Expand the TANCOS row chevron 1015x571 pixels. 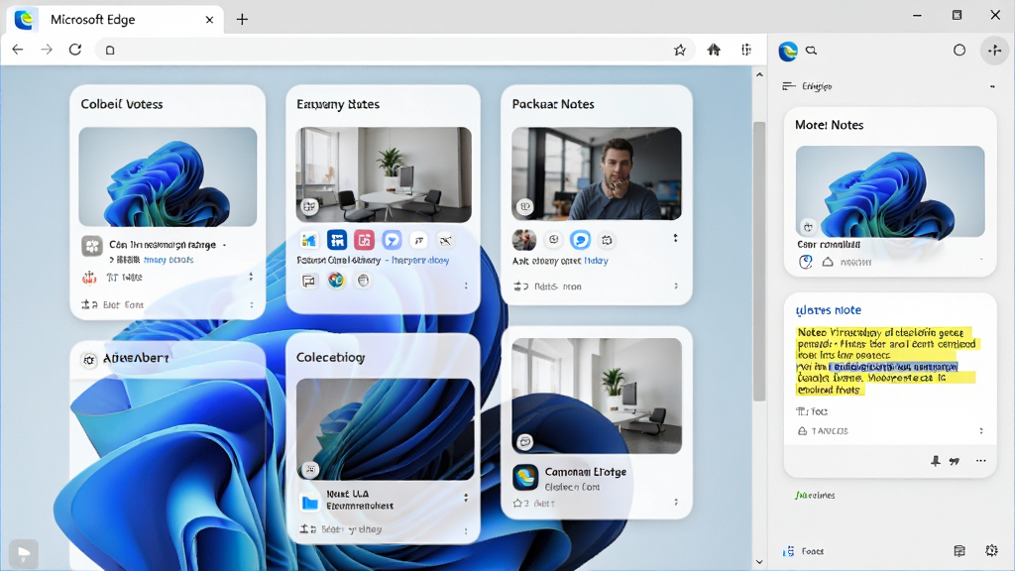click(981, 431)
